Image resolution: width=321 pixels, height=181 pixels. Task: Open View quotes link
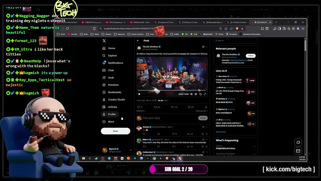202,111
